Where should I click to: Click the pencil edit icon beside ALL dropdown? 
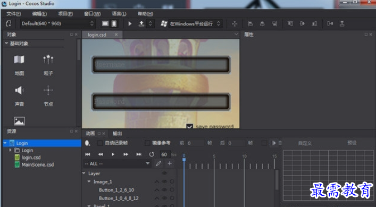(x=158, y=163)
